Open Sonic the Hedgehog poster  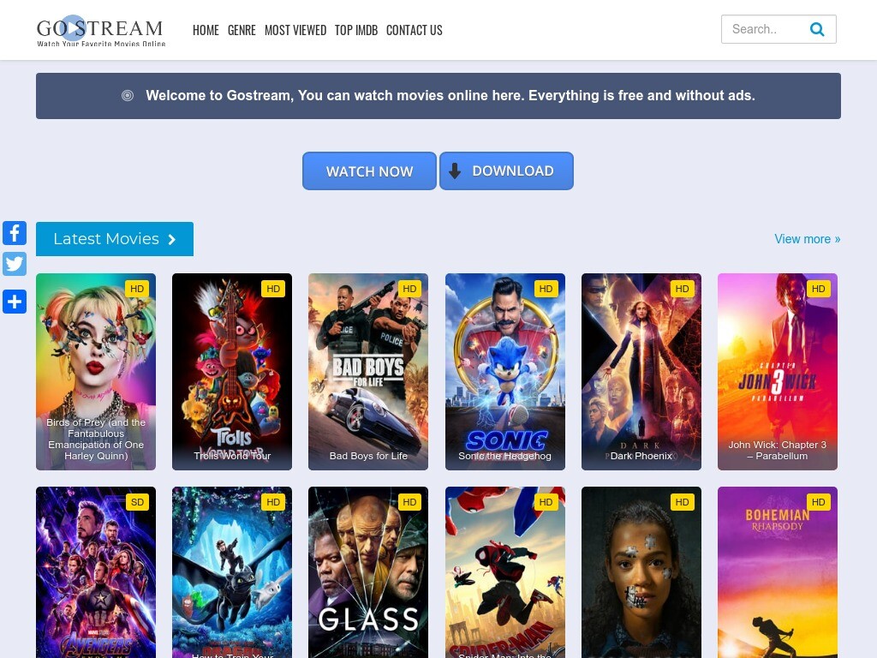click(505, 372)
